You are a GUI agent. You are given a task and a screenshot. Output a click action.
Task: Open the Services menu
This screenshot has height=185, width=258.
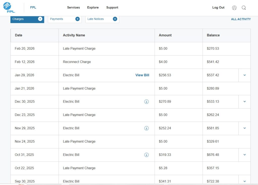tap(73, 8)
